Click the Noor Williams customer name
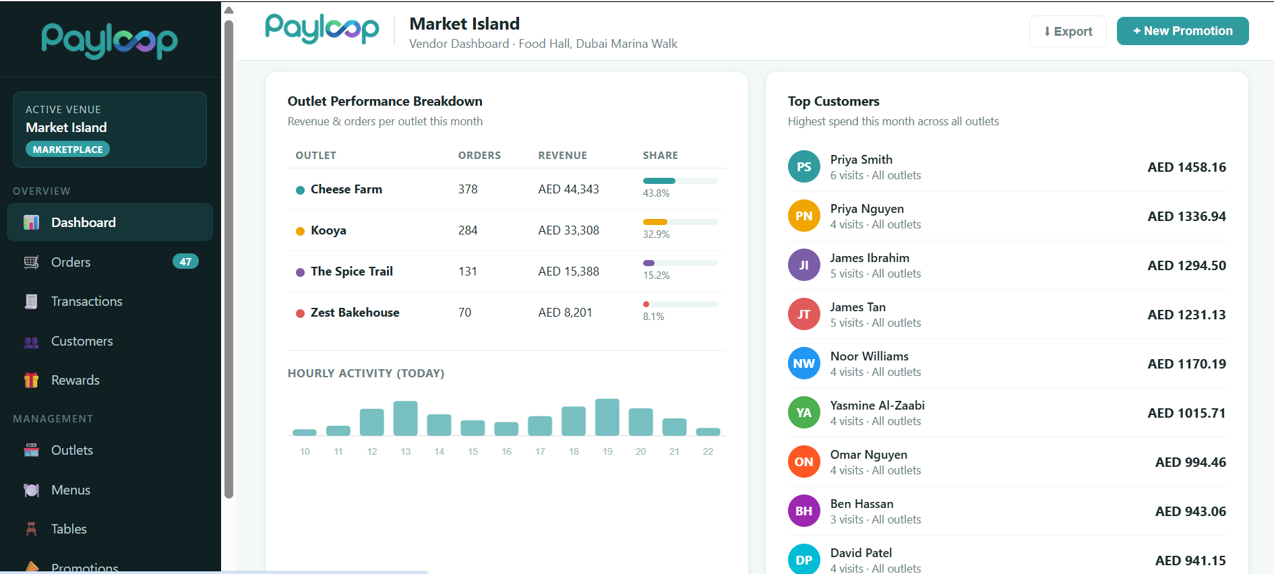This screenshot has width=1274, height=574. (x=870, y=356)
